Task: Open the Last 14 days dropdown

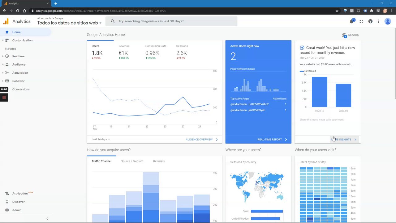Action: [x=101, y=139]
